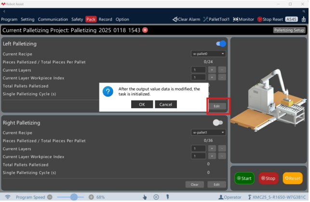
Task: Click the icon right of the pause circle
Action: [168, 197]
